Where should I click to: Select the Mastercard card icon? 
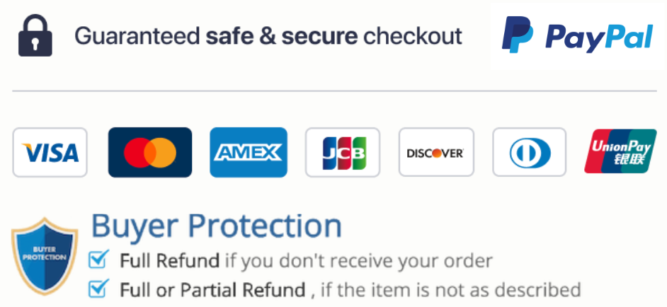click(x=149, y=152)
